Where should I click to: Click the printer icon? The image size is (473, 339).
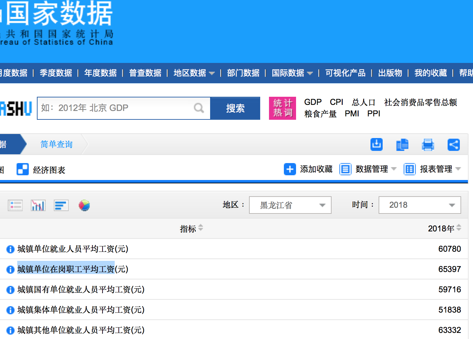pos(428,144)
